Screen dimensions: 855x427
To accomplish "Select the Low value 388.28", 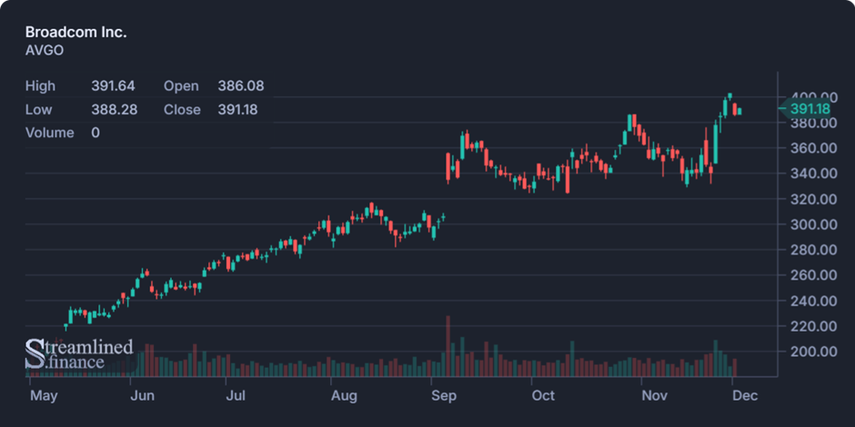I will [115, 109].
